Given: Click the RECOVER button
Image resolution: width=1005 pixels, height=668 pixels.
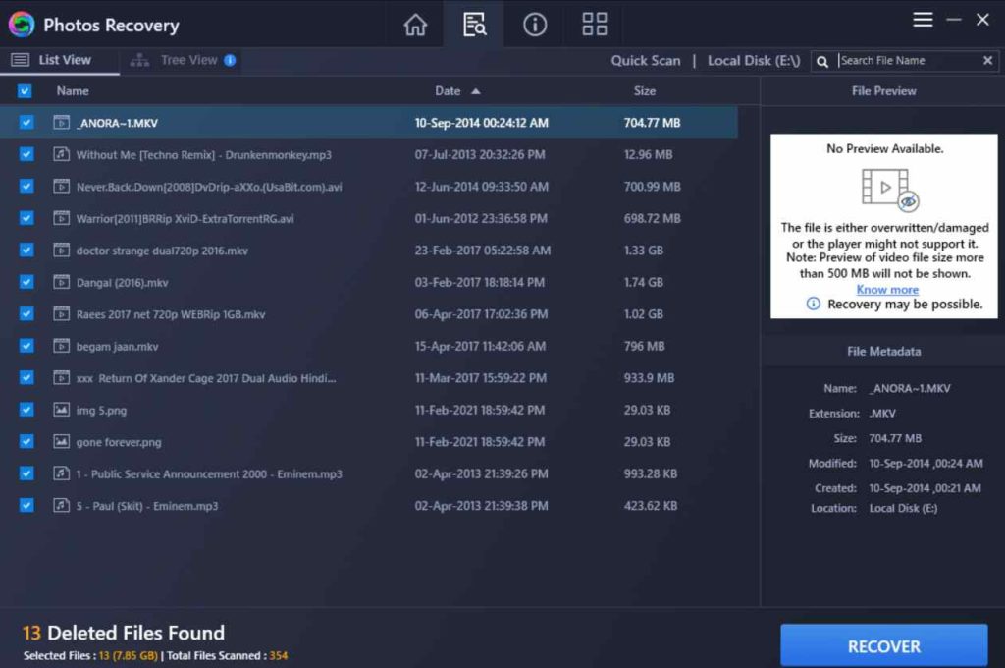Looking at the screenshot, I should tap(884, 645).
